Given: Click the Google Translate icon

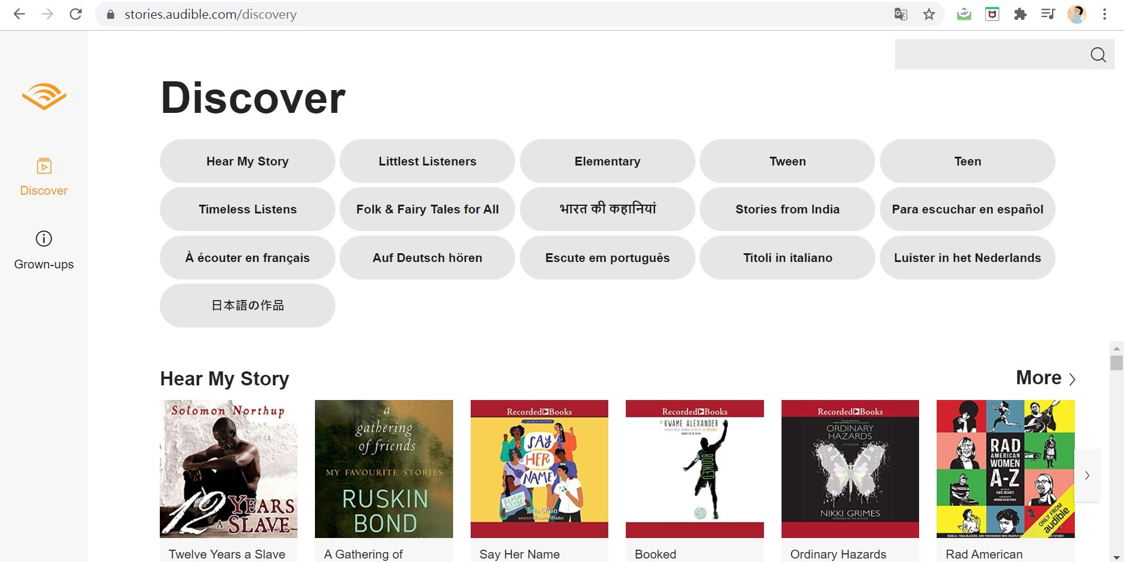Looking at the screenshot, I should point(900,15).
